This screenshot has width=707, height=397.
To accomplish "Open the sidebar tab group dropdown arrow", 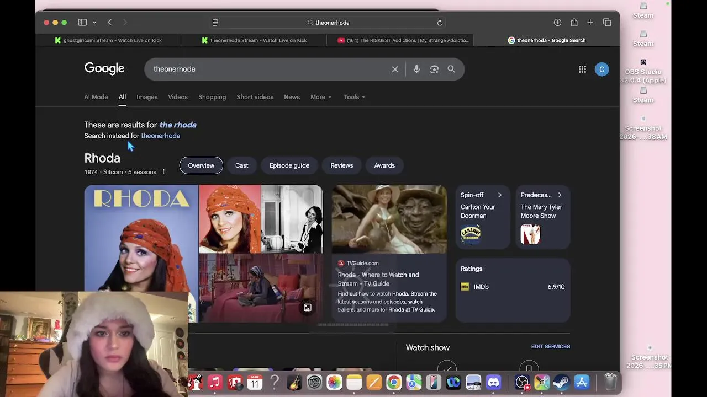I will [94, 23].
